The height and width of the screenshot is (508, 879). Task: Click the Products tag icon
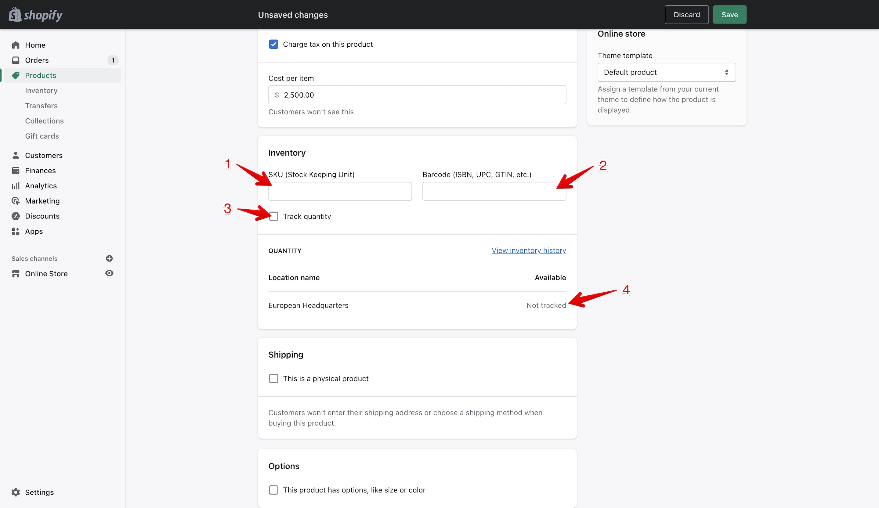[16, 75]
